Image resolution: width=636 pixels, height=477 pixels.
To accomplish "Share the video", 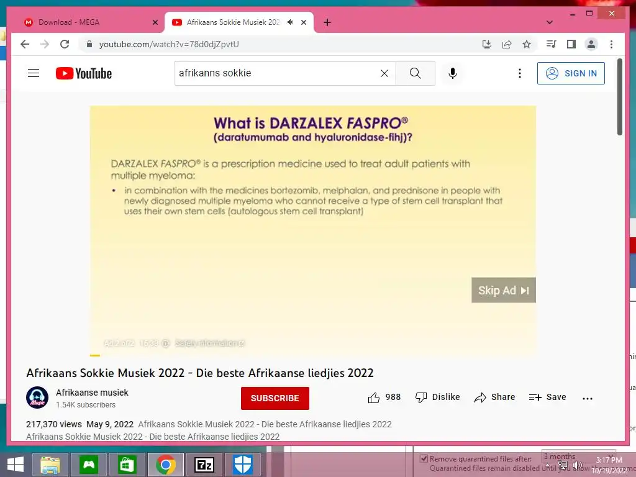I will coord(494,397).
